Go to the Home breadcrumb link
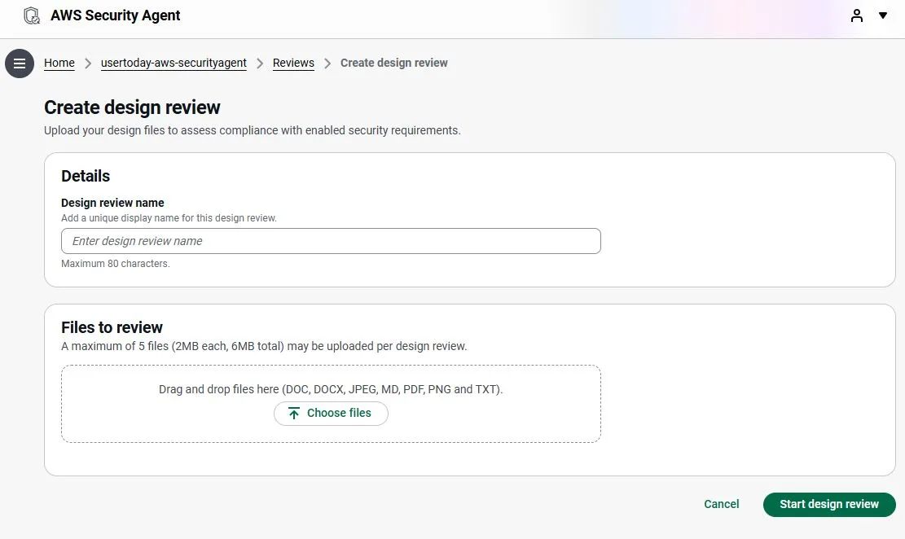Screen dimensions: 905x539 59,64
